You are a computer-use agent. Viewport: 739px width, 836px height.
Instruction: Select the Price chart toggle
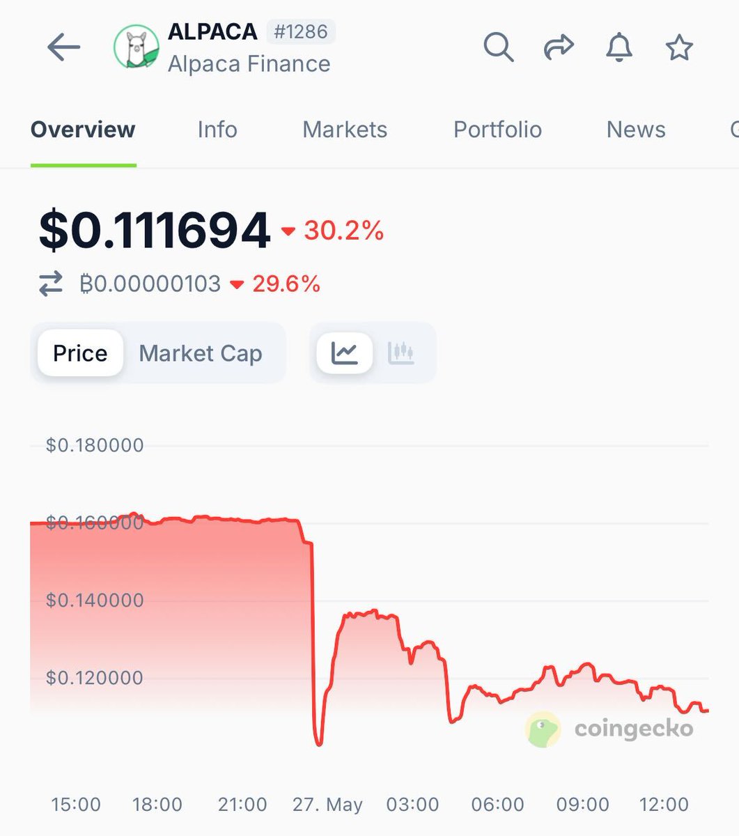[80, 353]
